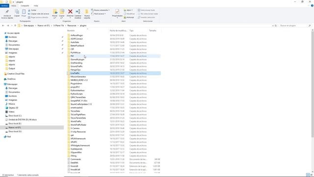
Task: Sort by the Tipo column header
Action: click(x=138, y=30)
